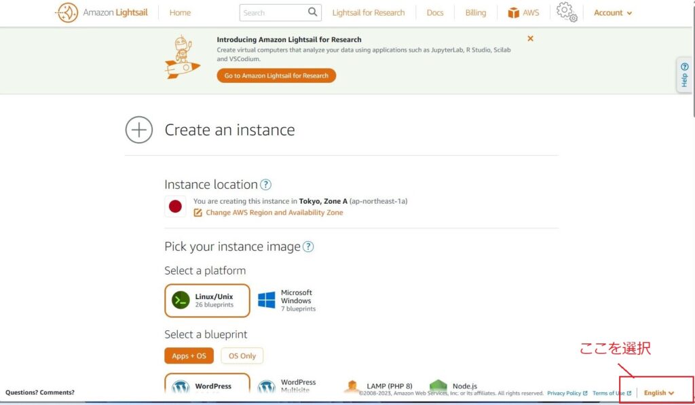Click the Node.js blueprint icon
Screen dimensions: 695x405
coord(438,385)
